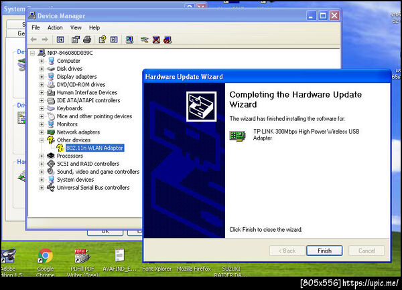Image resolution: width=402 pixels, height=290 pixels.
Task: Collapse the Other devices node
Action: click(x=42, y=140)
